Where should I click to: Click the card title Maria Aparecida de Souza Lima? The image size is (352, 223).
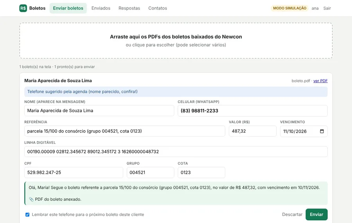click(x=58, y=81)
